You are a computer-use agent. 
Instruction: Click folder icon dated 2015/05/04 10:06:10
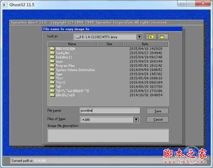(52, 78)
